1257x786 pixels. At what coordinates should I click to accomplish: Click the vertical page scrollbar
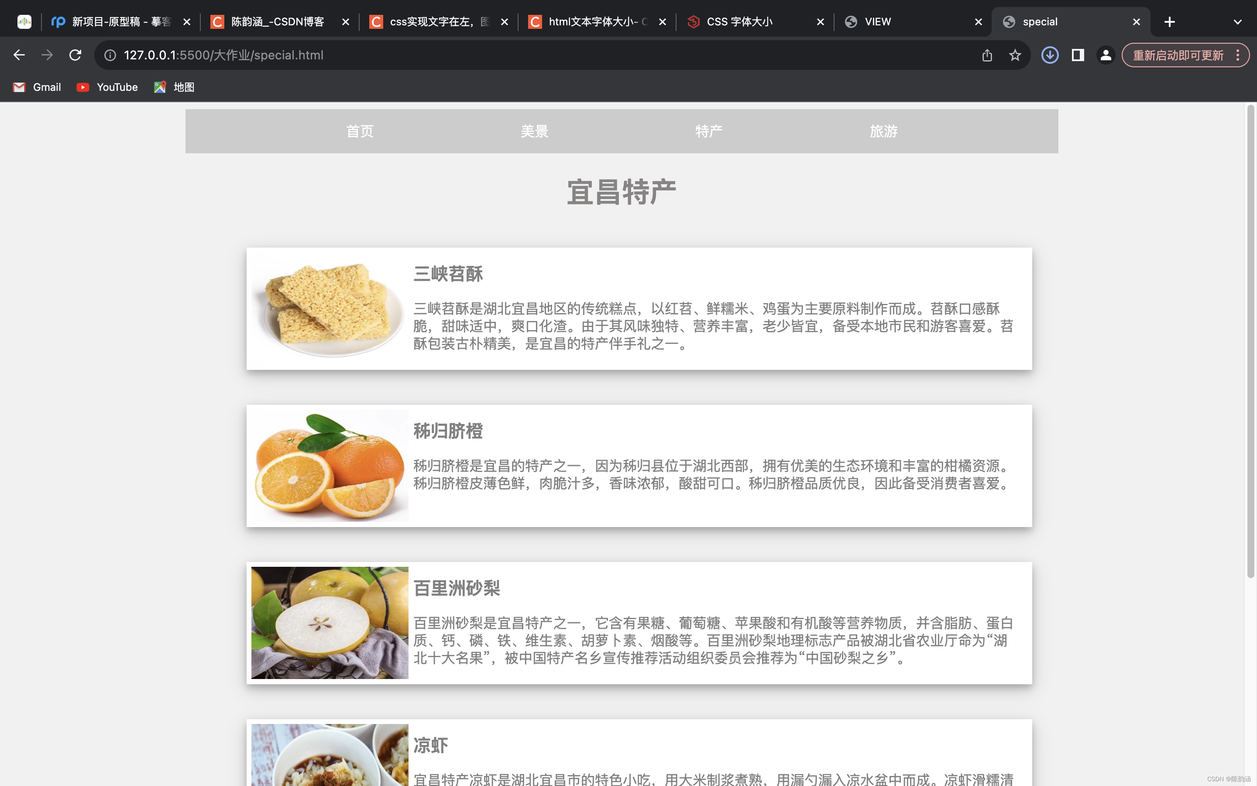point(1250,338)
